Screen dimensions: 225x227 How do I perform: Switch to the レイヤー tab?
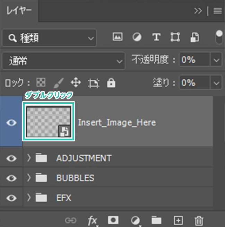[19, 10]
